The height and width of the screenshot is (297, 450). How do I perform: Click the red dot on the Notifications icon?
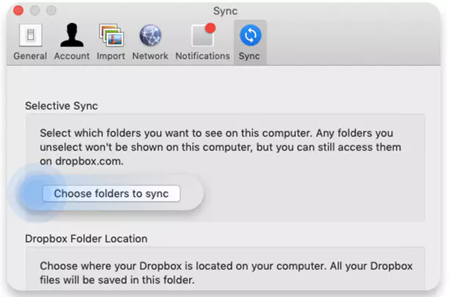click(x=210, y=28)
